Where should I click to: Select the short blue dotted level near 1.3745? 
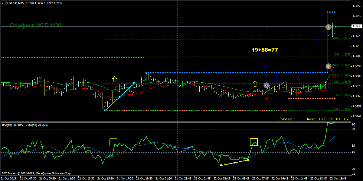coord(331,12)
